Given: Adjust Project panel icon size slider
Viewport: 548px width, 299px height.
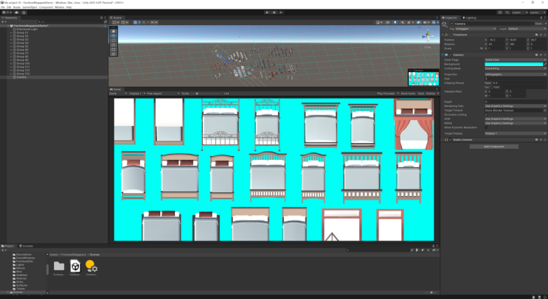Looking at the screenshot, I should pyautogui.click(x=431, y=292).
